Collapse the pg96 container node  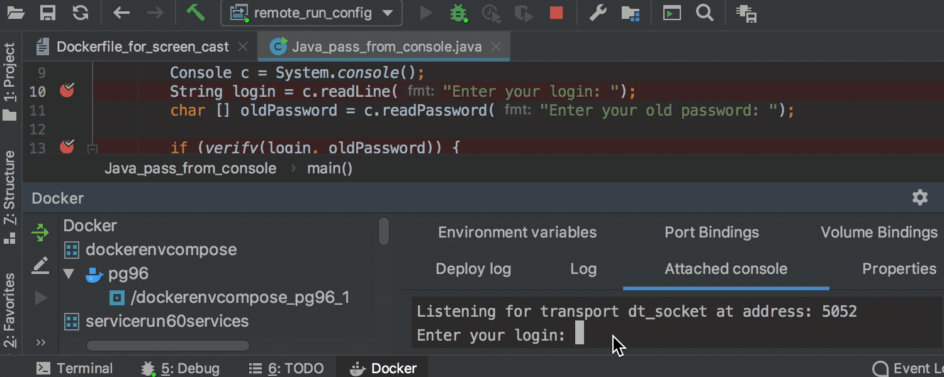point(68,273)
